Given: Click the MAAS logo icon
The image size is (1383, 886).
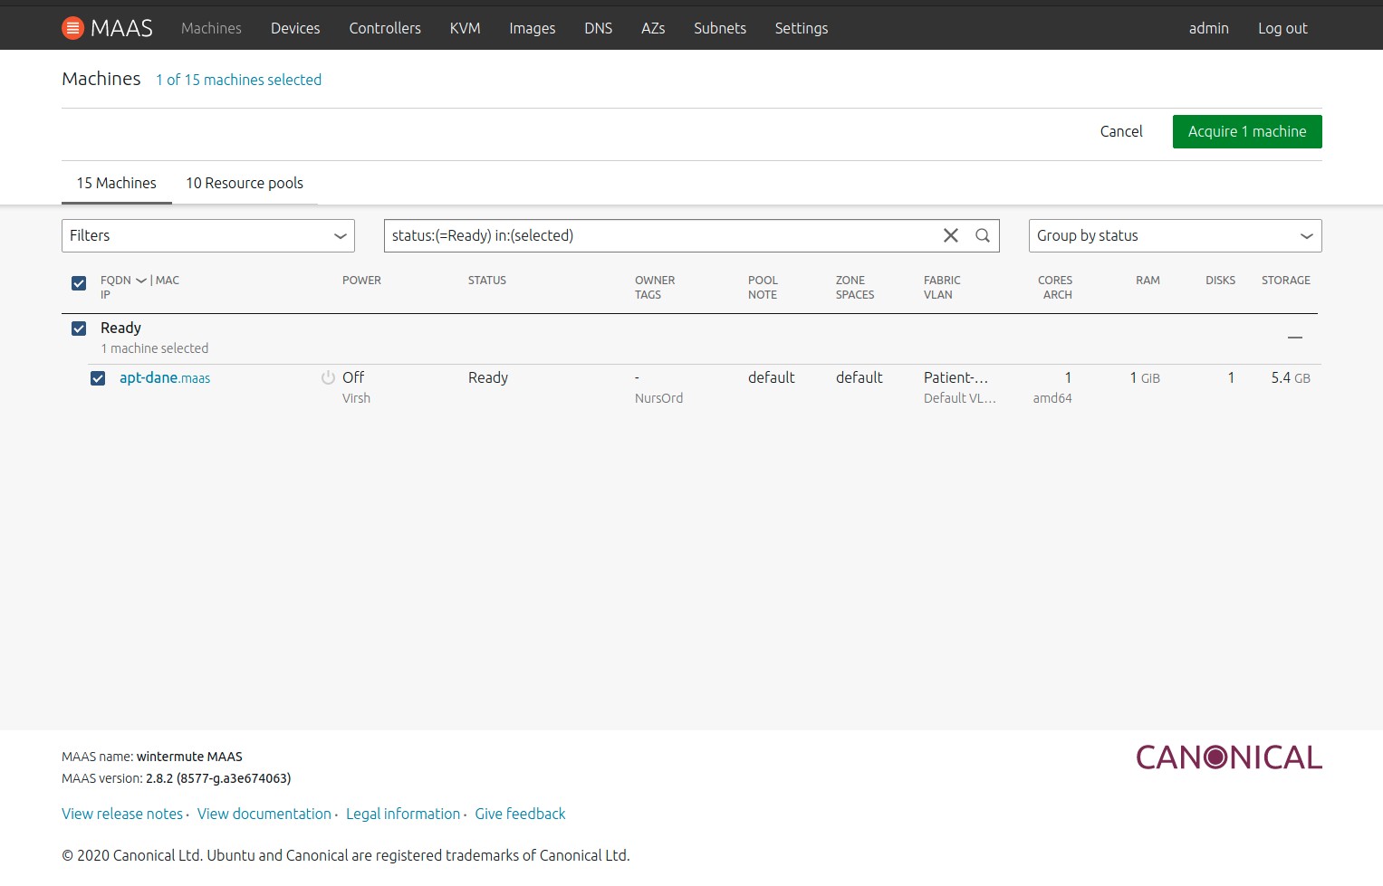Looking at the screenshot, I should coord(72,28).
